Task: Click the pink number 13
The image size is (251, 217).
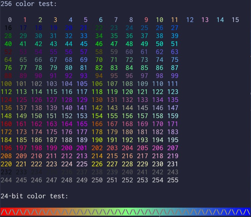Action: [205, 20]
